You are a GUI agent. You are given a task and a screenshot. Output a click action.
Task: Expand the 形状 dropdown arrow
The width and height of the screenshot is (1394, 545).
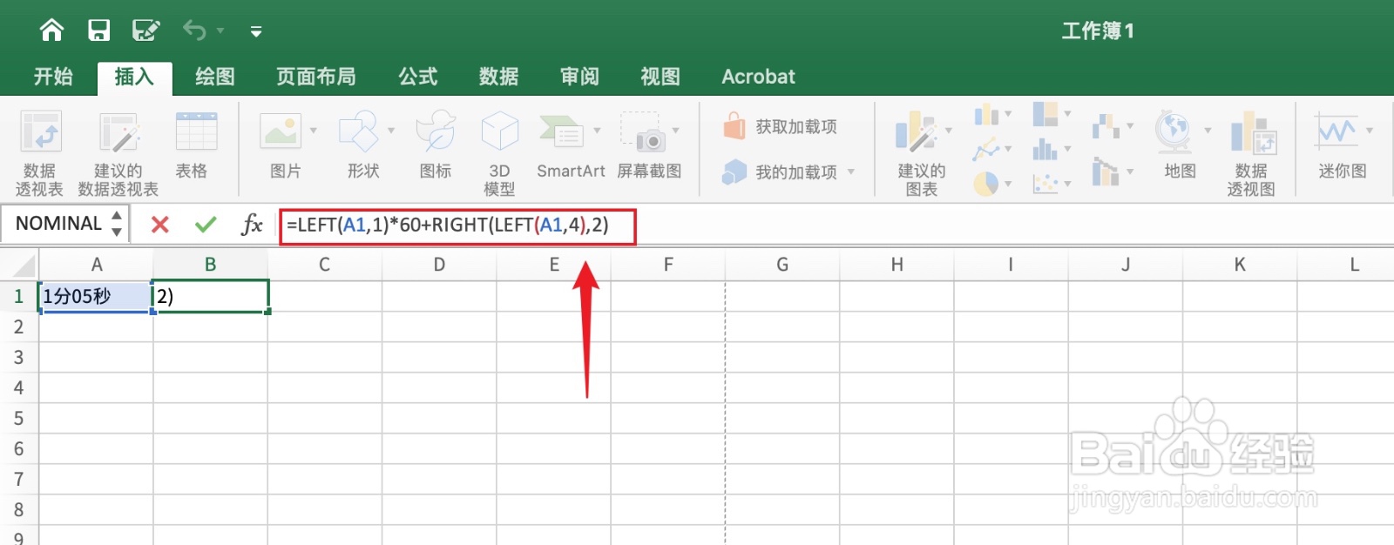[391, 131]
